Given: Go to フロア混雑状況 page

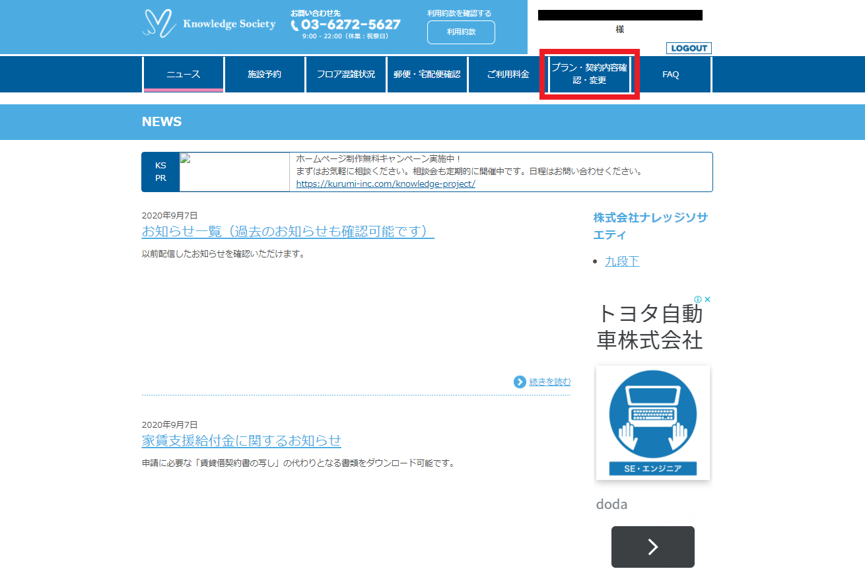Looking at the screenshot, I should point(345,75).
